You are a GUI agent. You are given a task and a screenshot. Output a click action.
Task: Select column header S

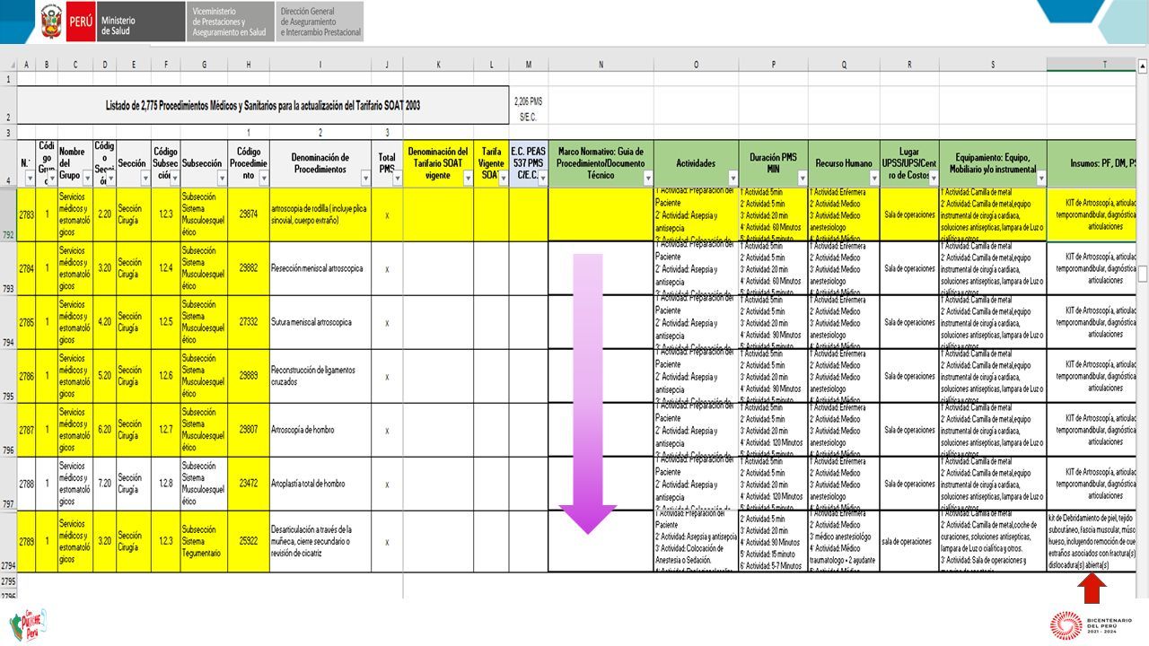993,65
